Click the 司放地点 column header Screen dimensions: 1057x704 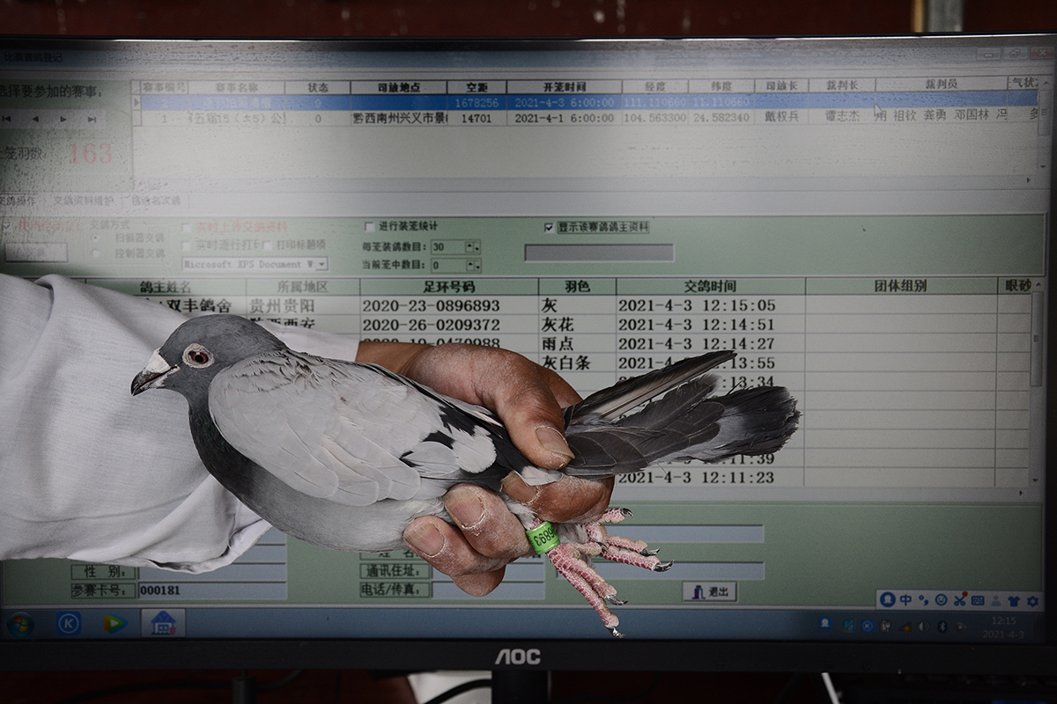(398, 87)
